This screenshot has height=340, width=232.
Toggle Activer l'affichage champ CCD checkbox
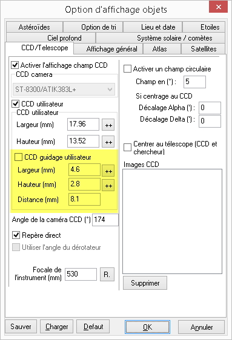pos(15,65)
